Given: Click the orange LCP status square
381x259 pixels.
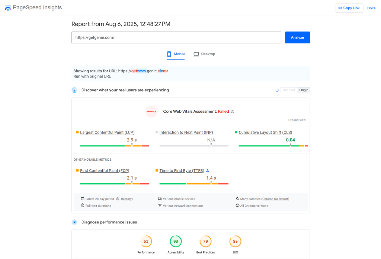Looking at the screenshot, I should click(x=77, y=132).
